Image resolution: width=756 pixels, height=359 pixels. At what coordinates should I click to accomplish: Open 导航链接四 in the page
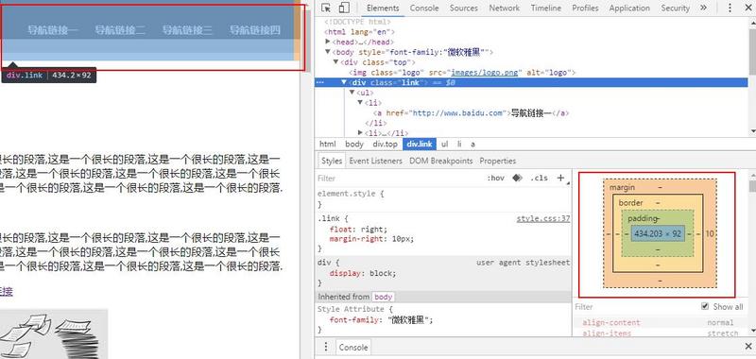[x=254, y=30]
